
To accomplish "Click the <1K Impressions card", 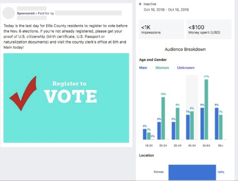I will tap(161, 29).
